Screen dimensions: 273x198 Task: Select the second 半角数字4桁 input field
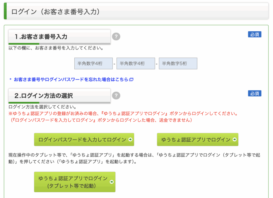point(136,64)
